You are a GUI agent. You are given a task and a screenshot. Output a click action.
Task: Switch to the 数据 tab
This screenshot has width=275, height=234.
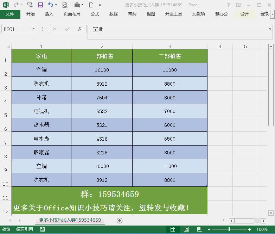point(114,14)
